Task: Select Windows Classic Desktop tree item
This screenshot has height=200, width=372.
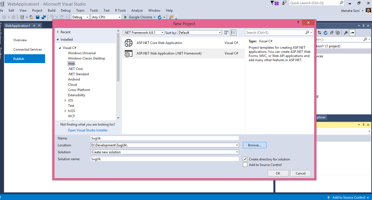Action: (x=87, y=58)
